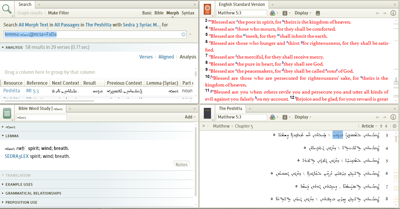Open a new tab next to English Standard Version
This screenshot has width=400, height=209.
point(272,4)
